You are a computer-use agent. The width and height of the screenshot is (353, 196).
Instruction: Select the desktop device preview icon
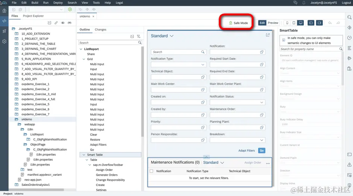pyautogui.click(x=300, y=23)
